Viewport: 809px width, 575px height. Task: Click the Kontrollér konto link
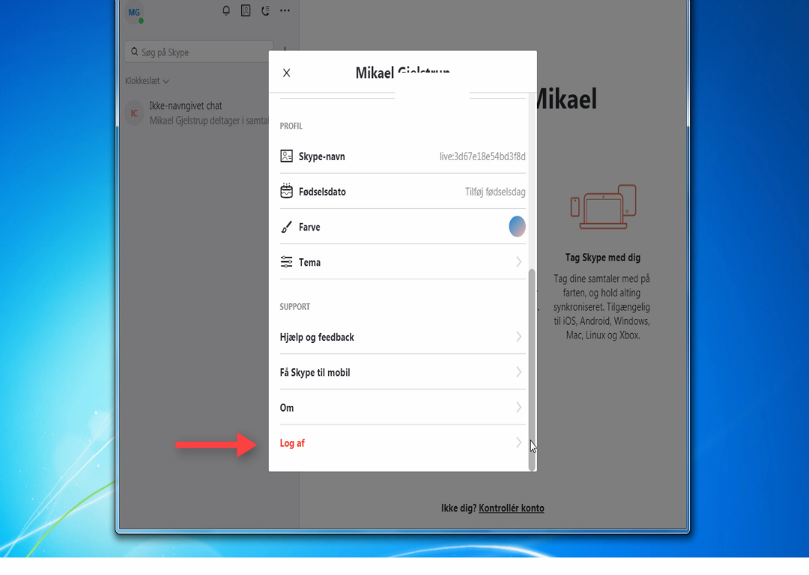(512, 508)
